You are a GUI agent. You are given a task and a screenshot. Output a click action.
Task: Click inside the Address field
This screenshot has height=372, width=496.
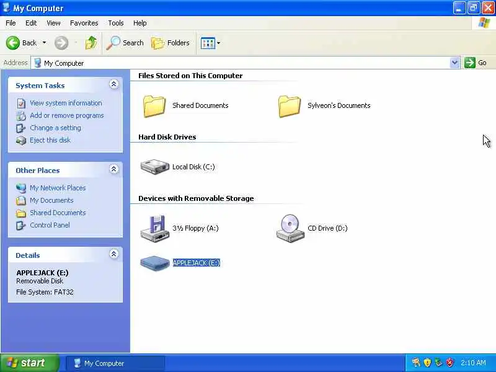241,63
